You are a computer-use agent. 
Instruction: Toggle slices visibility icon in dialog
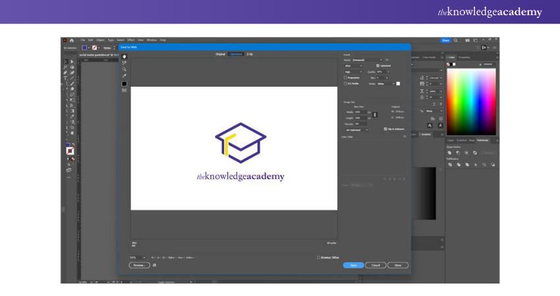click(x=124, y=90)
